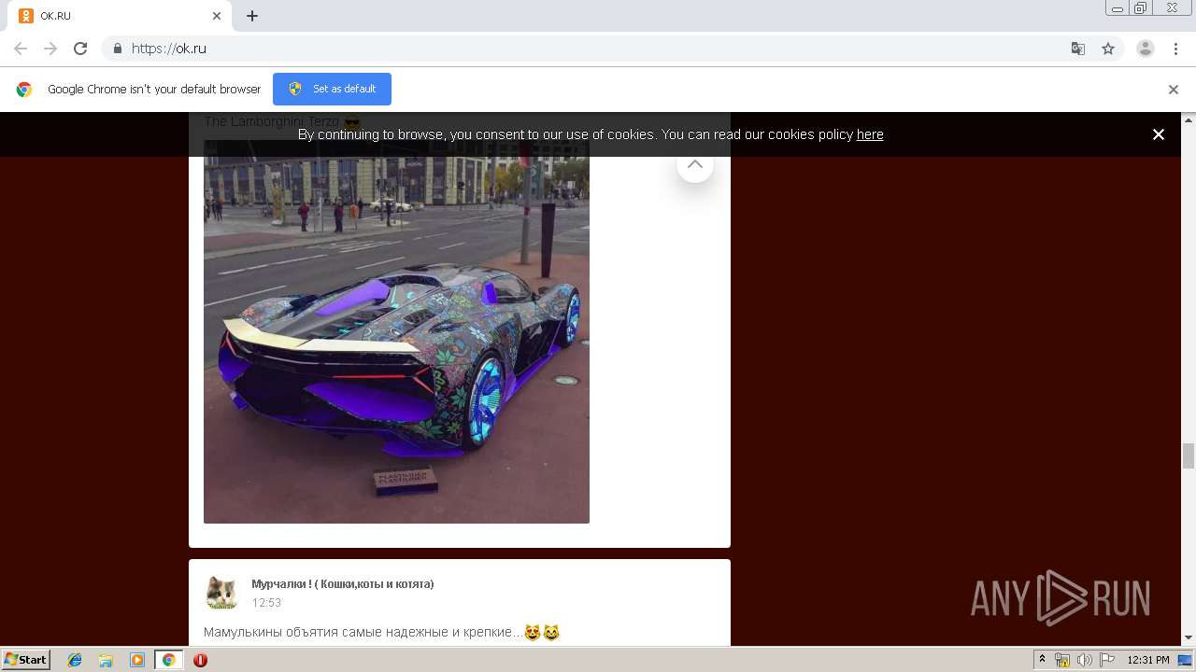
Task: Click the scroll-to-top round arrow button
Action: pyautogui.click(x=694, y=164)
